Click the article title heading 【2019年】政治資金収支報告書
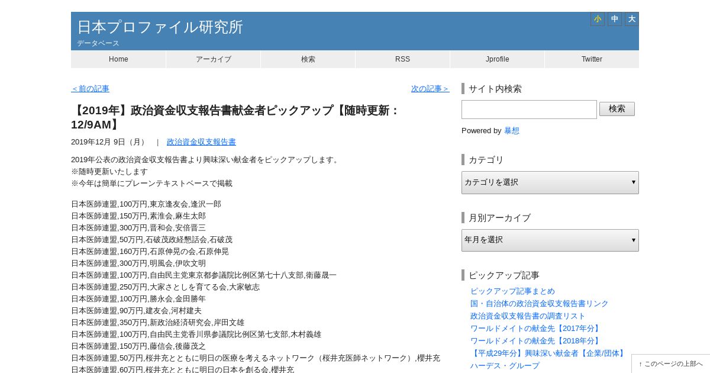The height and width of the screenshot is (373, 710). (235, 117)
